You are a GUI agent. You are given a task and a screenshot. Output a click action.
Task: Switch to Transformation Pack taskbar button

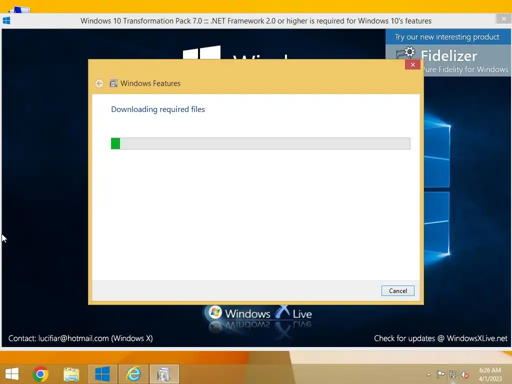click(102, 374)
